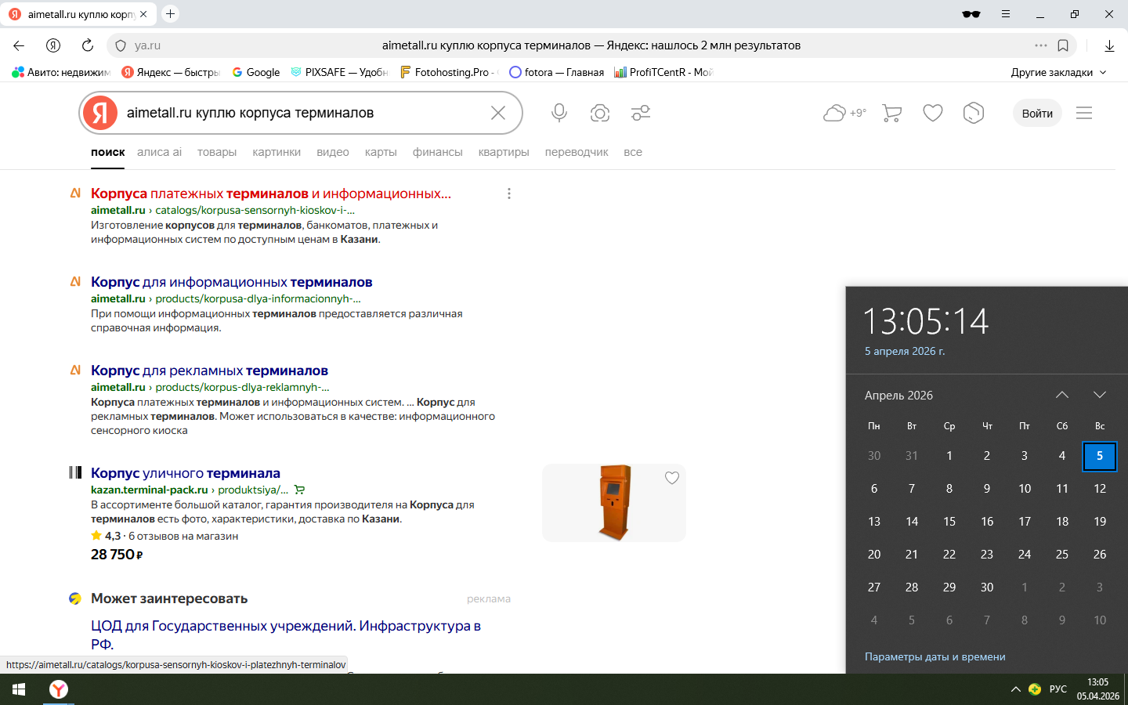Go to previous month in calendar
Image resolution: width=1128 pixels, height=705 pixels.
click(1061, 395)
